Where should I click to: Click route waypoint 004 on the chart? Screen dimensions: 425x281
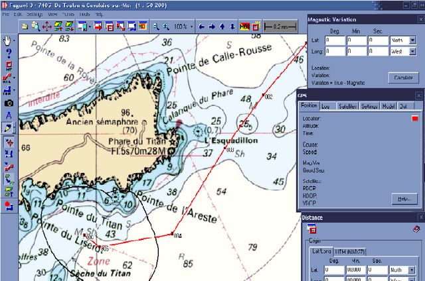172,233
